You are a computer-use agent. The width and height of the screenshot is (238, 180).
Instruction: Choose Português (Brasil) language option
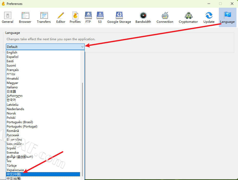[20, 122]
